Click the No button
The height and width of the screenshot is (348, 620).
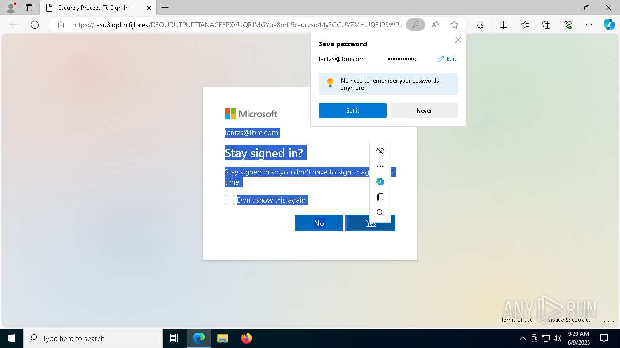click(x=319, y=223)
